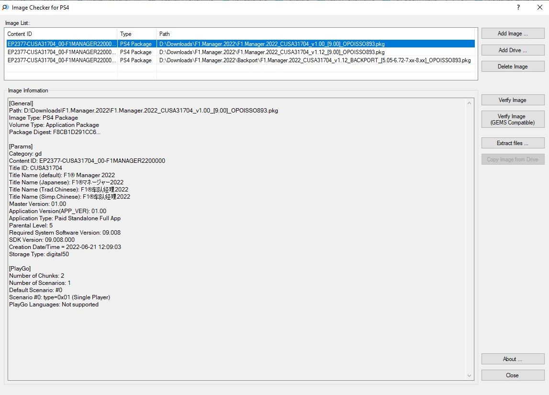Screen dimensions: 549x395
Task: Select the v1.12 BACKPORT package row path
Action: 315,60
